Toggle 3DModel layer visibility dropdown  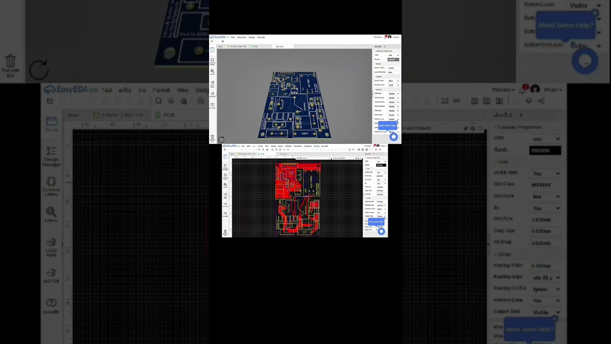click(393, 94)
